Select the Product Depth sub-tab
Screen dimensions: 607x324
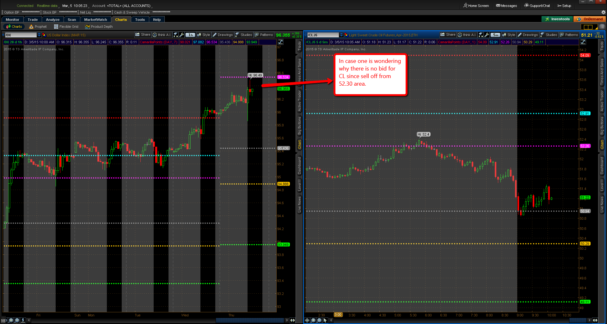pos(99,27)
